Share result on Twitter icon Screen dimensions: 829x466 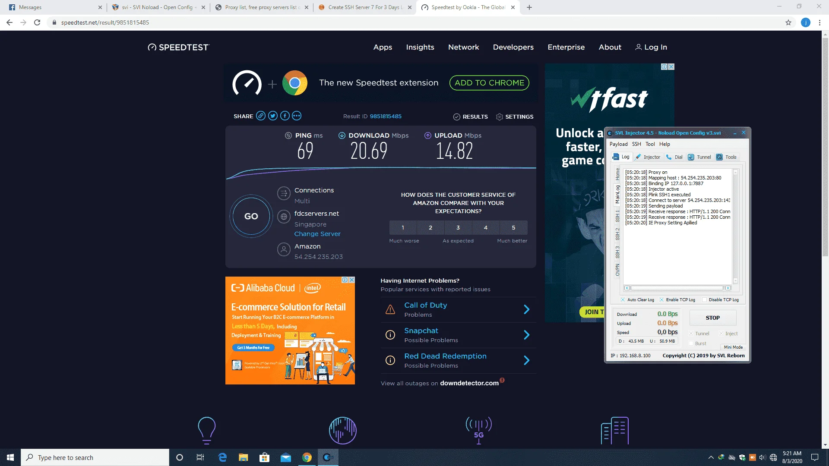coord(272,116)
